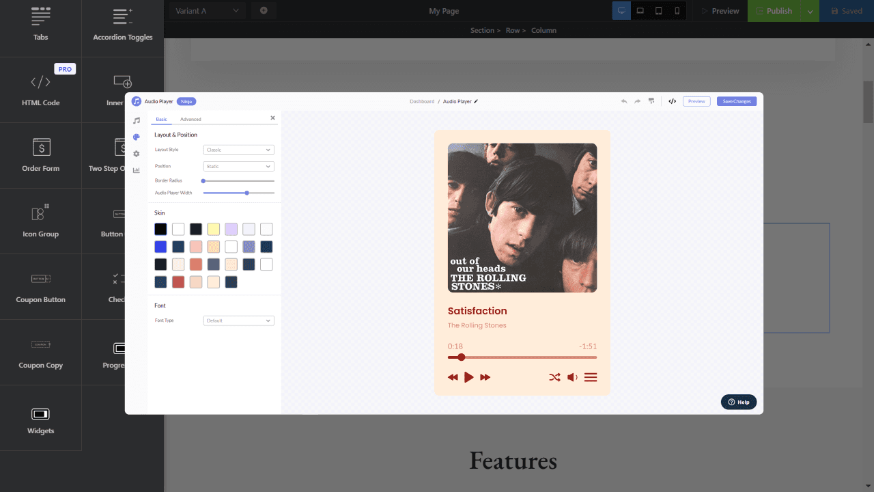Screen dimensions: 876x492
Task: Choose the red skin swatch
Action: [x=178, y=282]
